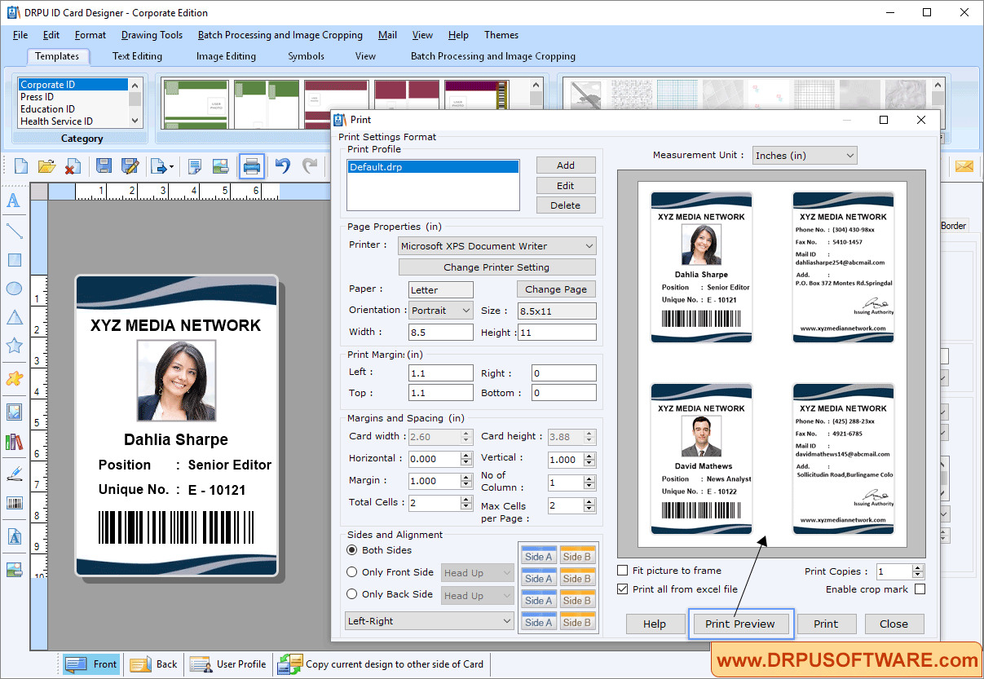Open the Left-Right alignment dropdown
The image size is (984, 679).
coord(429,622)
